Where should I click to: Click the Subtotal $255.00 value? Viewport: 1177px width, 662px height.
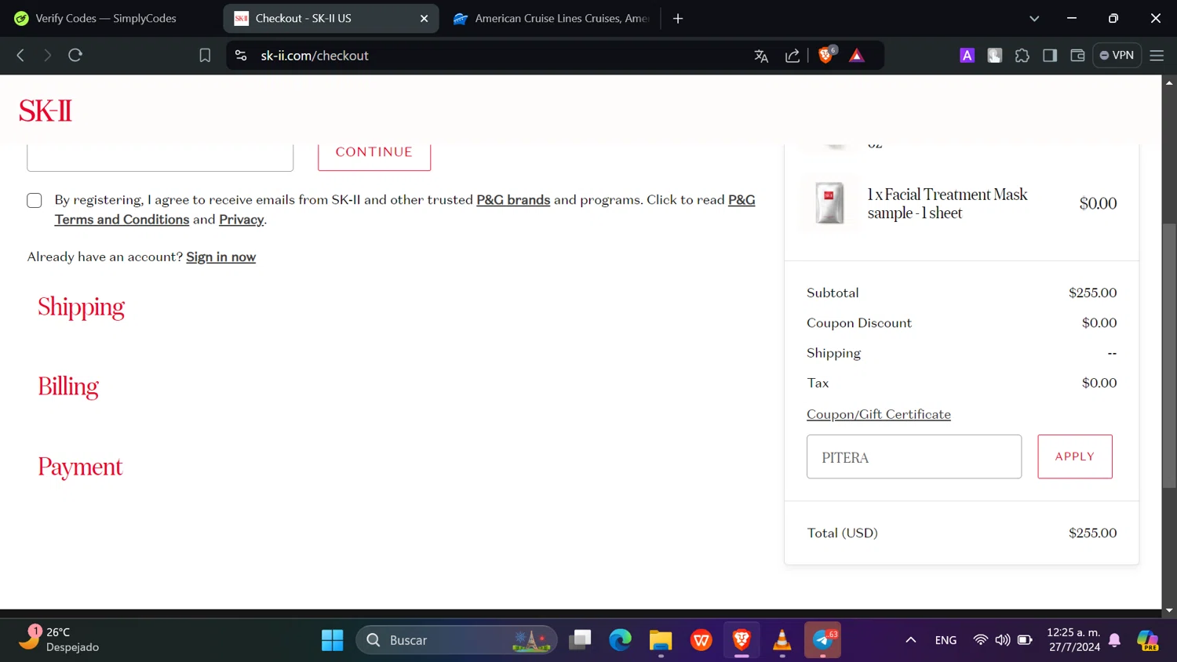(1092, 293)
